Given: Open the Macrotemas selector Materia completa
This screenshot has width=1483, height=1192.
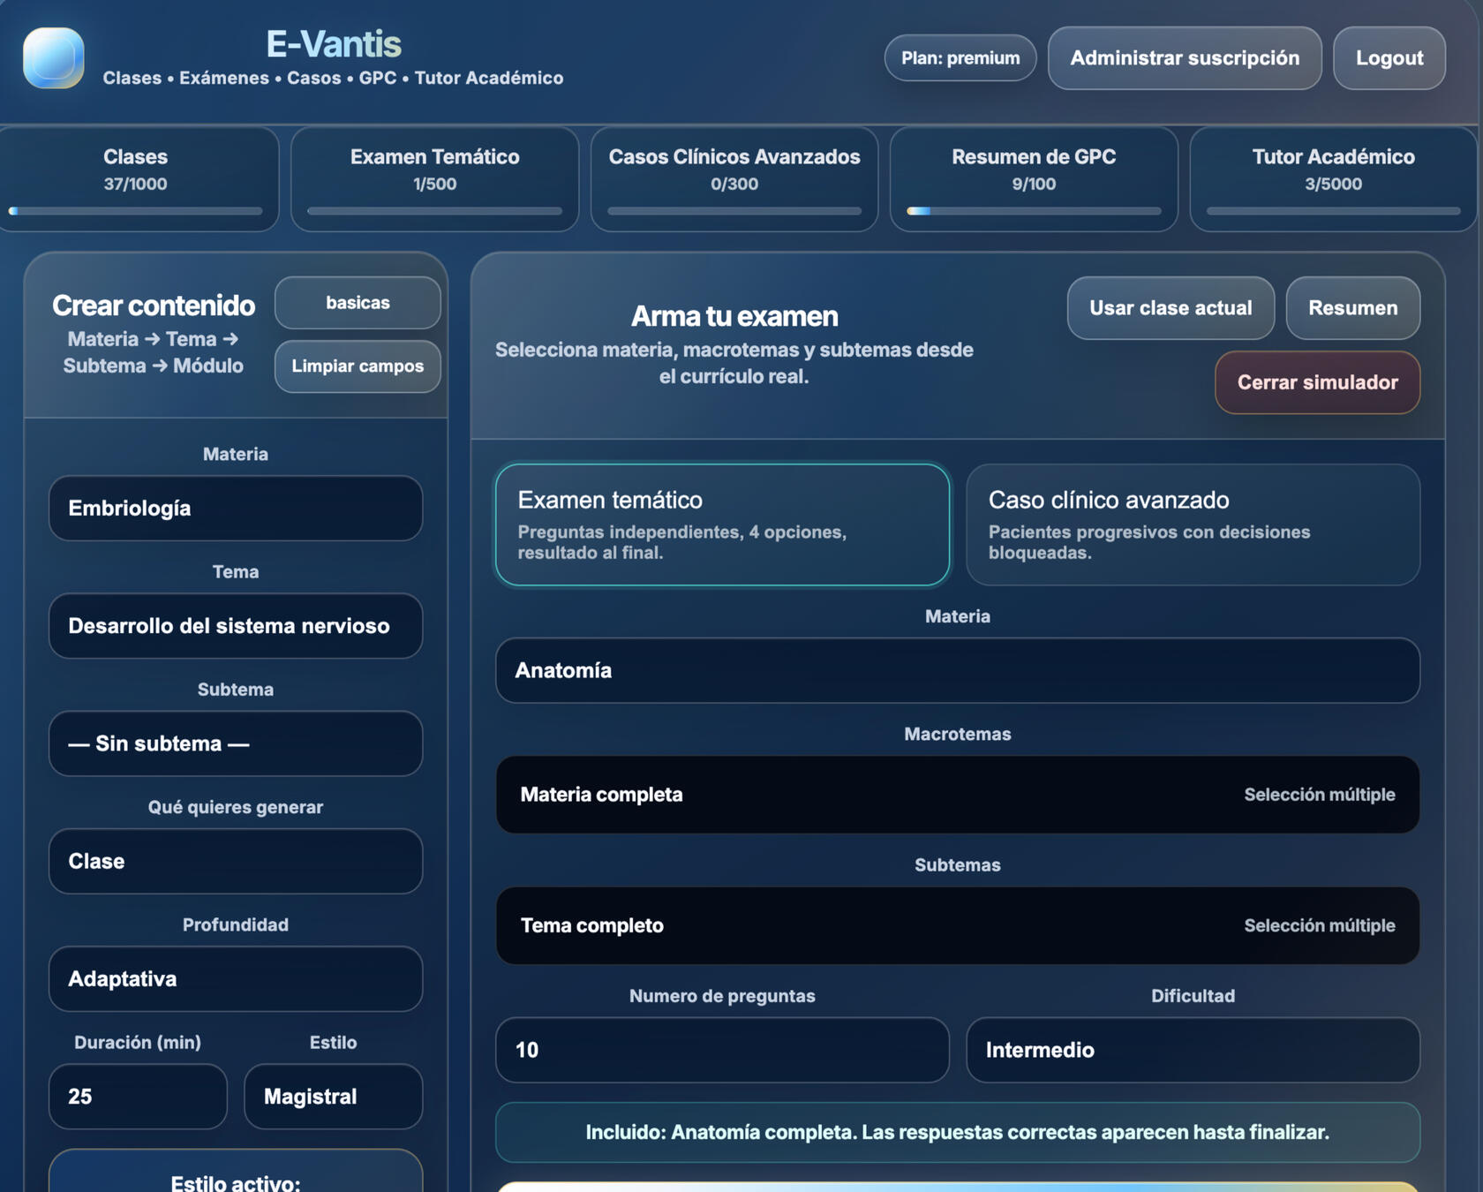Looking at the screenshot, I should click(958, 795).
